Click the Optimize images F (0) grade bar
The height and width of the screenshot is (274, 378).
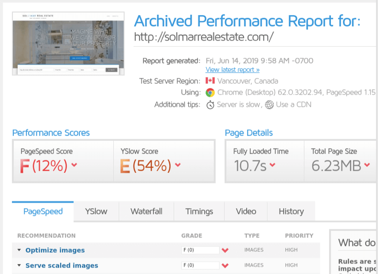(x=200, y=250)
